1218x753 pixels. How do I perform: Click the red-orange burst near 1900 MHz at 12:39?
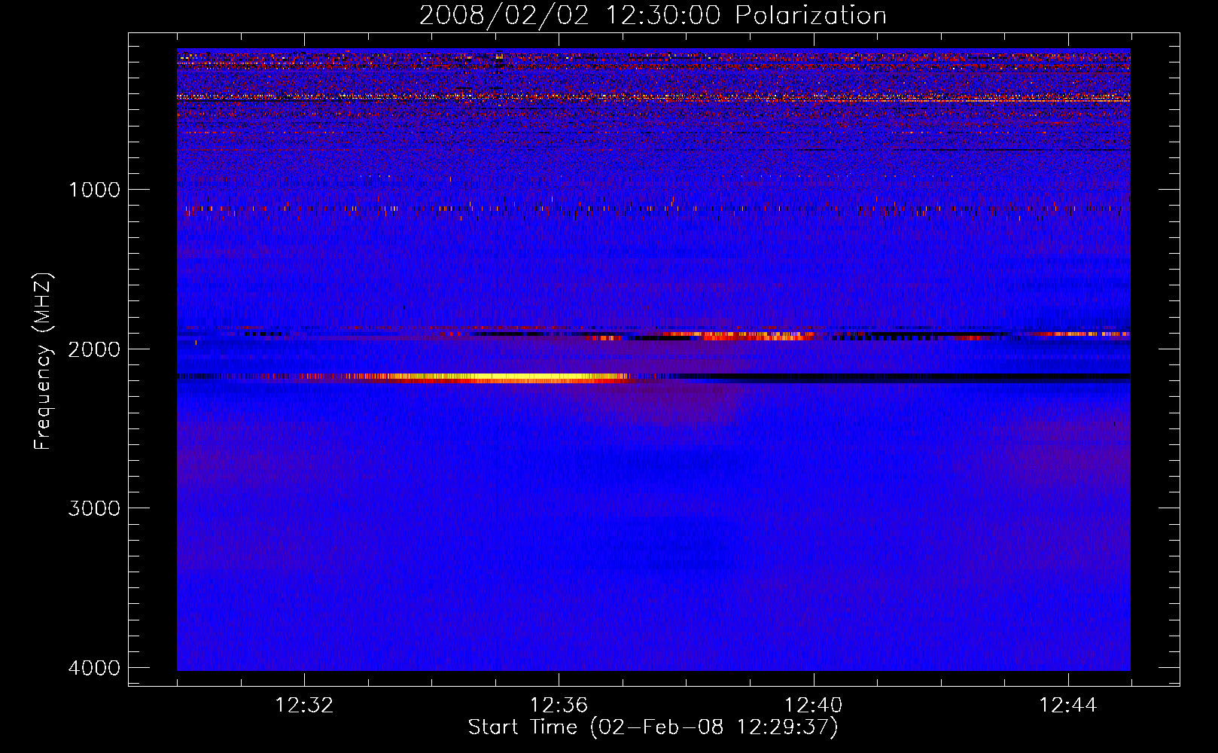coord(738,335)
